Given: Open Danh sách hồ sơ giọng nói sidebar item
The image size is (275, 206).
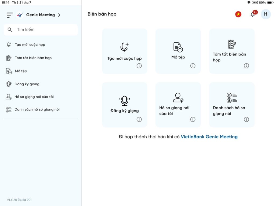Looking at the screenshot, I should (x=41, y=109).
